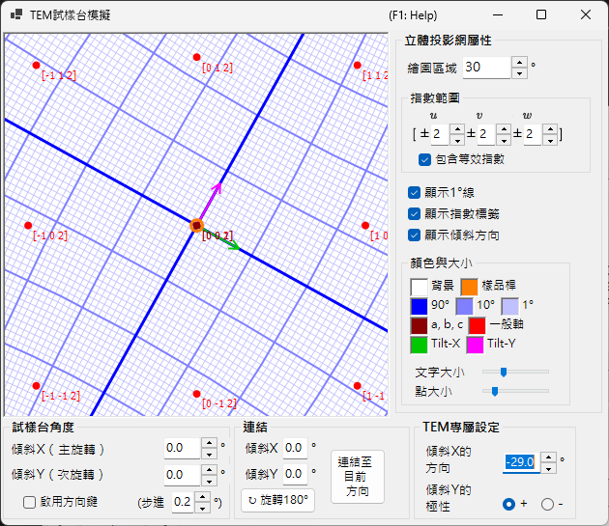
Task: Open the 10° line color swatch
Action: click(x=465, y=306)
